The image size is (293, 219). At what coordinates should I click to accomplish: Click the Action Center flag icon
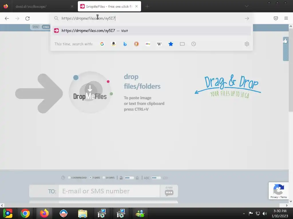(251, 213)
